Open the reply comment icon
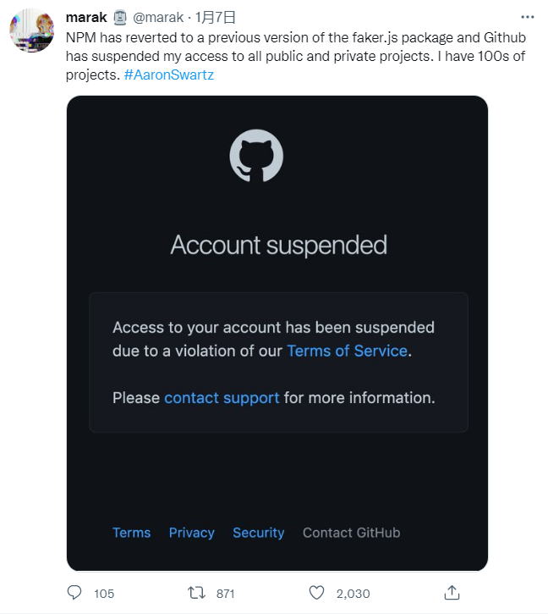Image resolution: width=548 pixels, height=614 pixels. pyautogui.click(x=74, y=593)
